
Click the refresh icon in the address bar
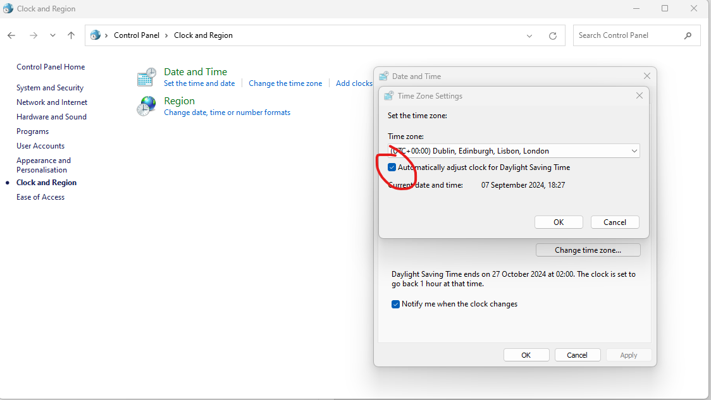pyautogui.click(x=552, y=35)
